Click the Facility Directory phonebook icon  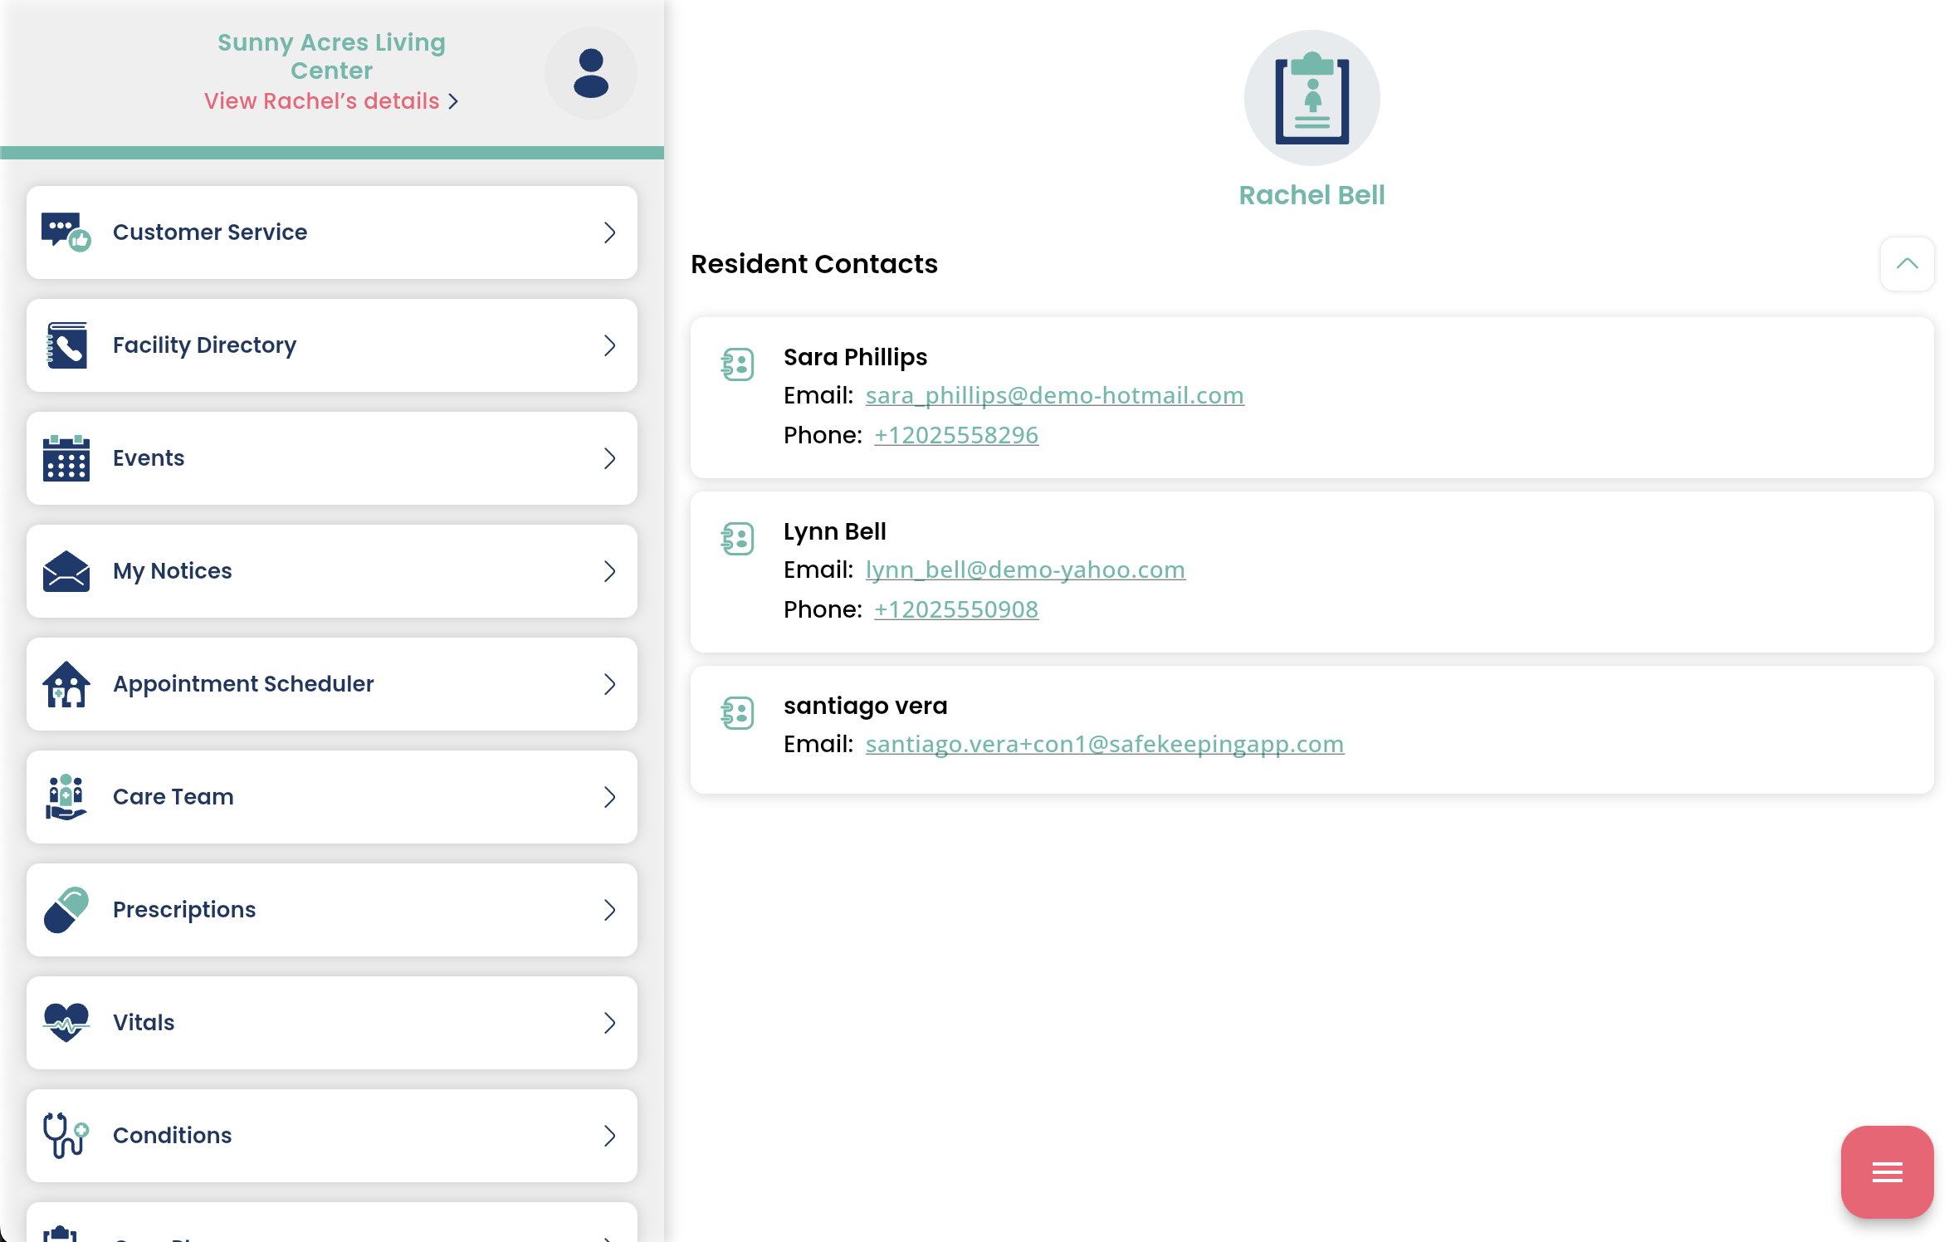click(x=66, y=345)
